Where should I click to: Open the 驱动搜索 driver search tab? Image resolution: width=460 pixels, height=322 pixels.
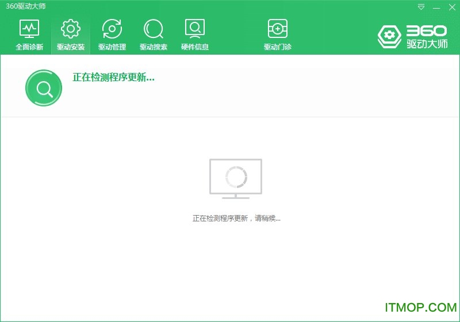click(x=154, y=34)
